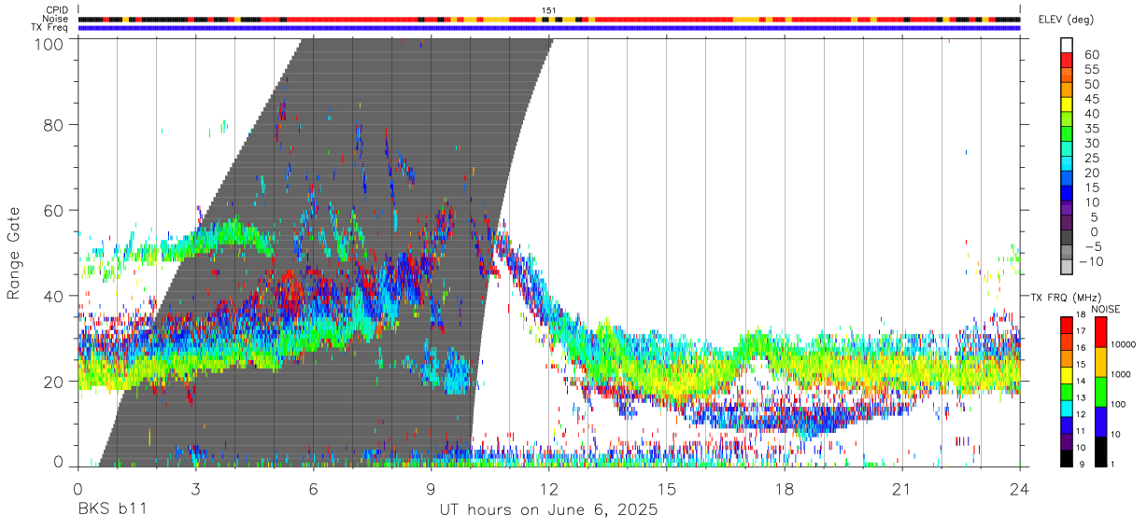
Task: Click the CPID value 151
Action: point(549,10)
